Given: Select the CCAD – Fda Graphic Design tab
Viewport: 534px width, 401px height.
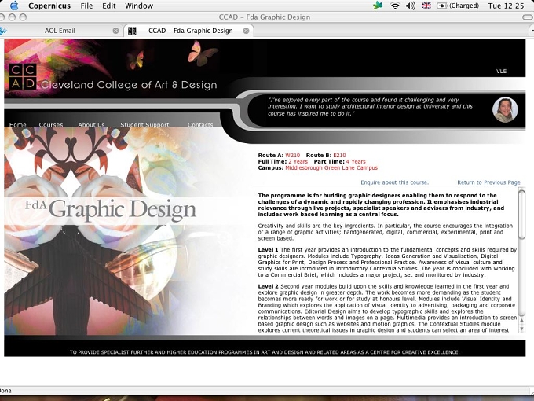Looking at the screenshot, I should (191, 31).
